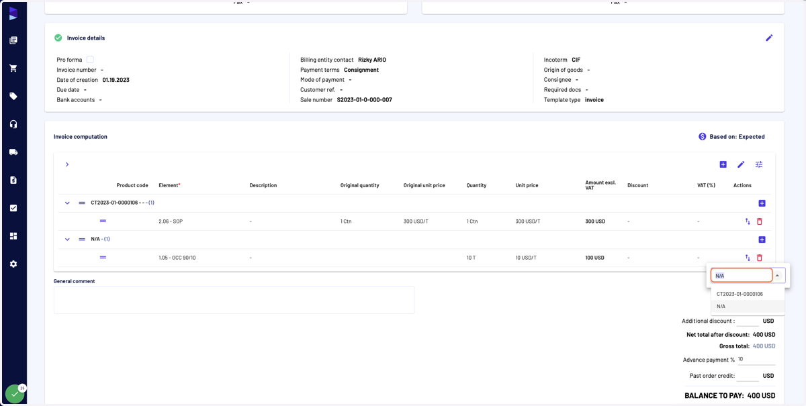Click the Based on Expected dollar icon
806x406 pixels.
pyautogui.click(x=703, y=136)
